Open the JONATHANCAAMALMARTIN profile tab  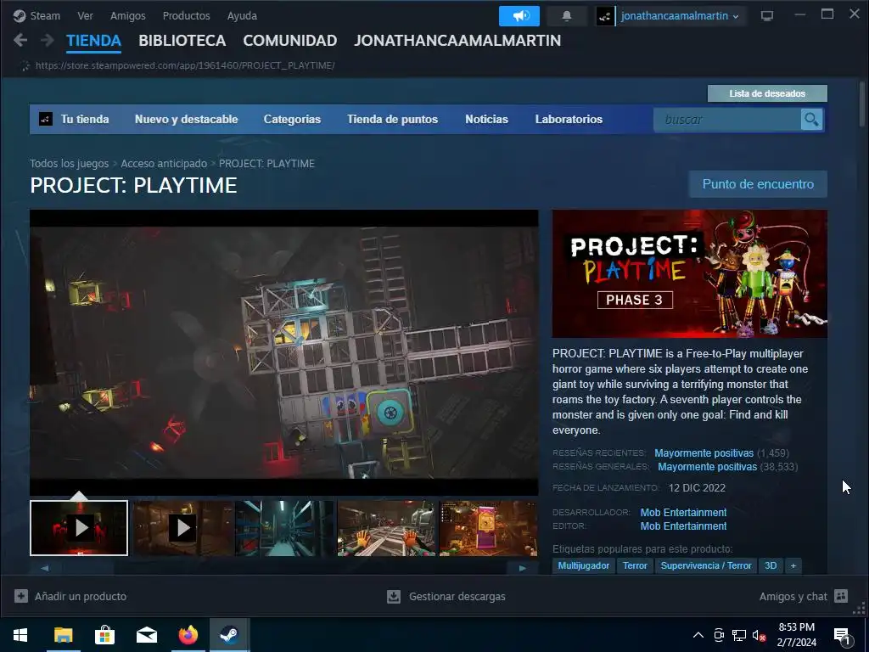coord(457,41)
